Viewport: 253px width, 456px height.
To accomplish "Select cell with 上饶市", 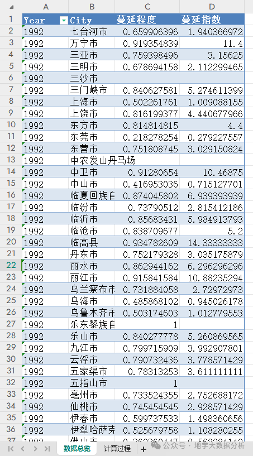I will point(92,113).
